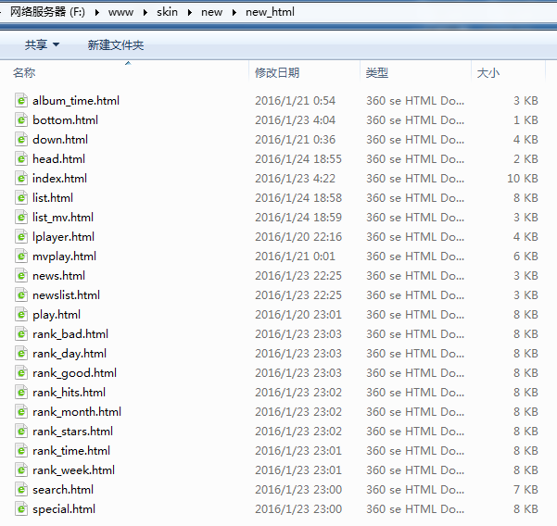Screen dimensions: 557x526
Task: Click the rank_month.html file icon
Action: (21, 412)
